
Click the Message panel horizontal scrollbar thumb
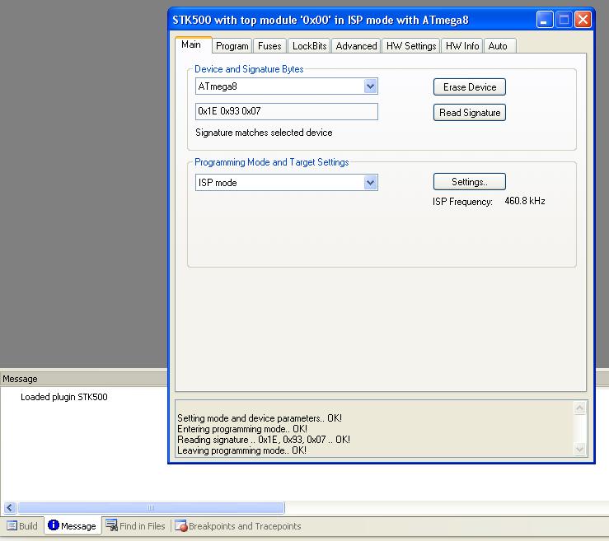[x=151, y=507]
